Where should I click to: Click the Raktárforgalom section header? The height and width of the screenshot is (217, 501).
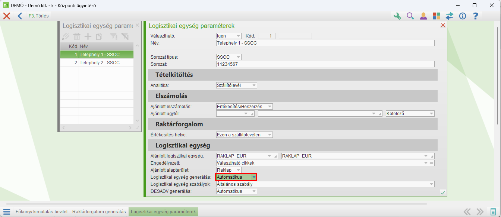click(293, 124)
